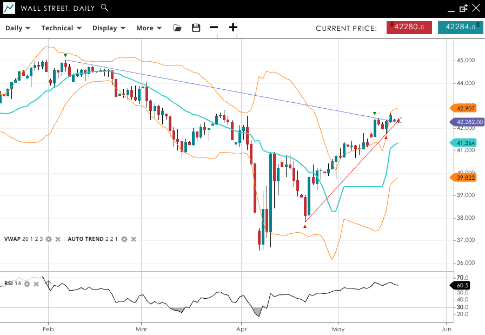Viewport: 485px width, 335px height.
Task: Click the purple 42,282.00 price label
Action: (467, 122)
